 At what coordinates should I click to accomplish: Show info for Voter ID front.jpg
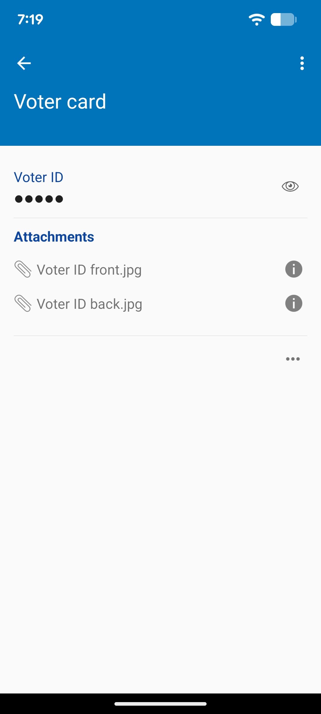[x=294, y=269]
